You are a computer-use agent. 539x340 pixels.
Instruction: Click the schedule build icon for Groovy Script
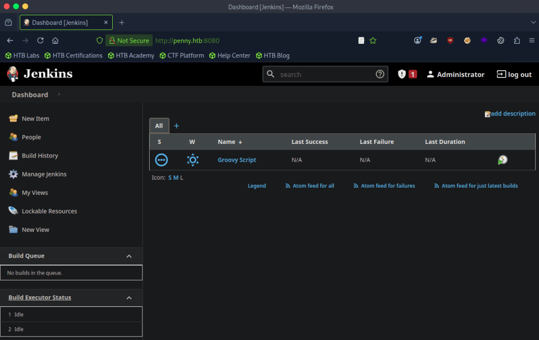coord(503,160)
